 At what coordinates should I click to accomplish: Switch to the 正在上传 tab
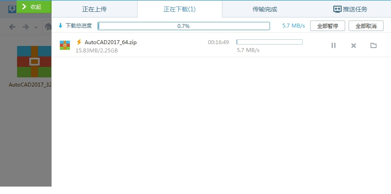[x=94, y=9]
